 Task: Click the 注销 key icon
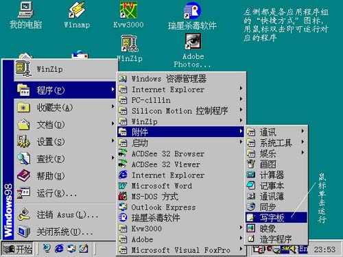pyautogui.click(x=23, y=215)
